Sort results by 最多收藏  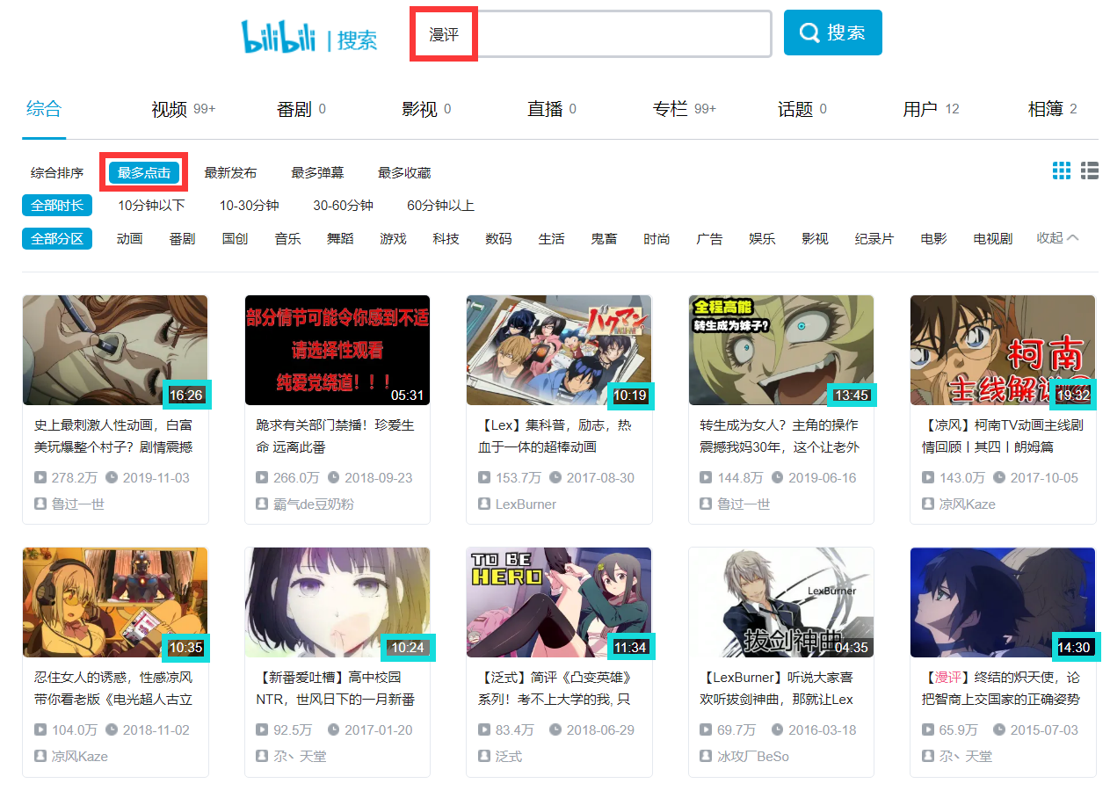click(404, 173)
